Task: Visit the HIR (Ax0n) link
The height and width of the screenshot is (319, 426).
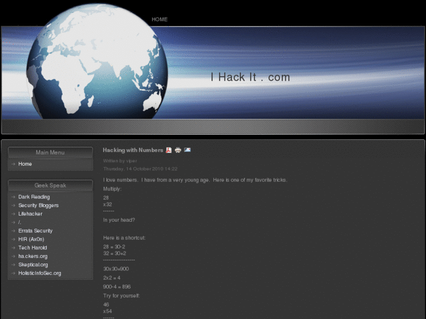Action: pos(31,239)
